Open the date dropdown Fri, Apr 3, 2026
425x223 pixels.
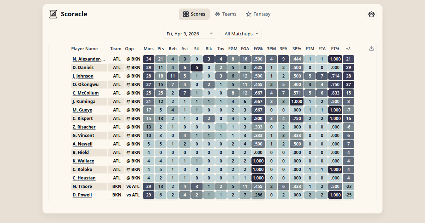(x=190, y=34)
